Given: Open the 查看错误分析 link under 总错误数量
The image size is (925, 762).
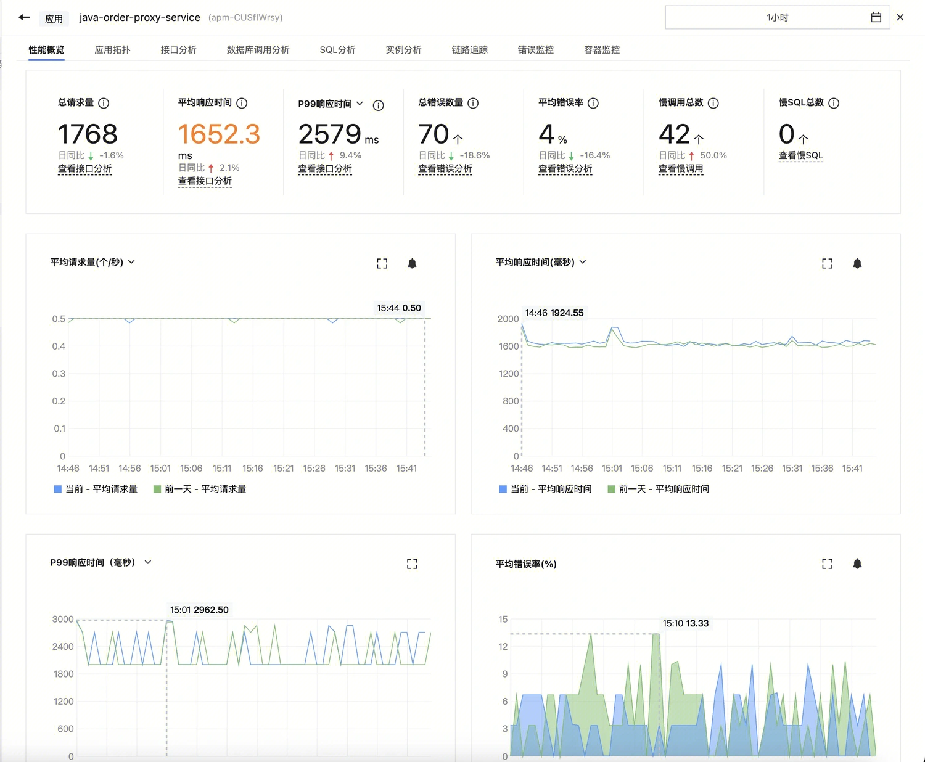Looking at the screenshot, I should pos(445,169).
